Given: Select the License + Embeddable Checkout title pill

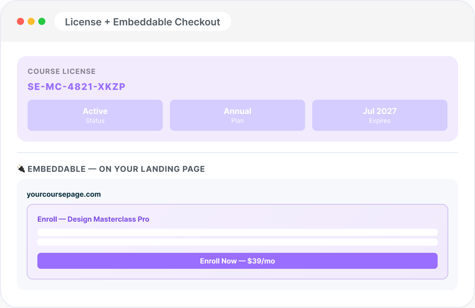Looking at the screenshot, I should [x=143, y=21].
